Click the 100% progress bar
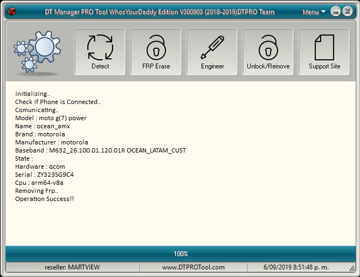 point(181,254)
